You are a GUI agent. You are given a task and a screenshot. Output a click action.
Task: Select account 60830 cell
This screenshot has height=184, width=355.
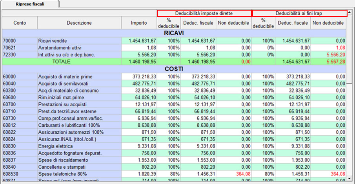[x=20, y=146]
